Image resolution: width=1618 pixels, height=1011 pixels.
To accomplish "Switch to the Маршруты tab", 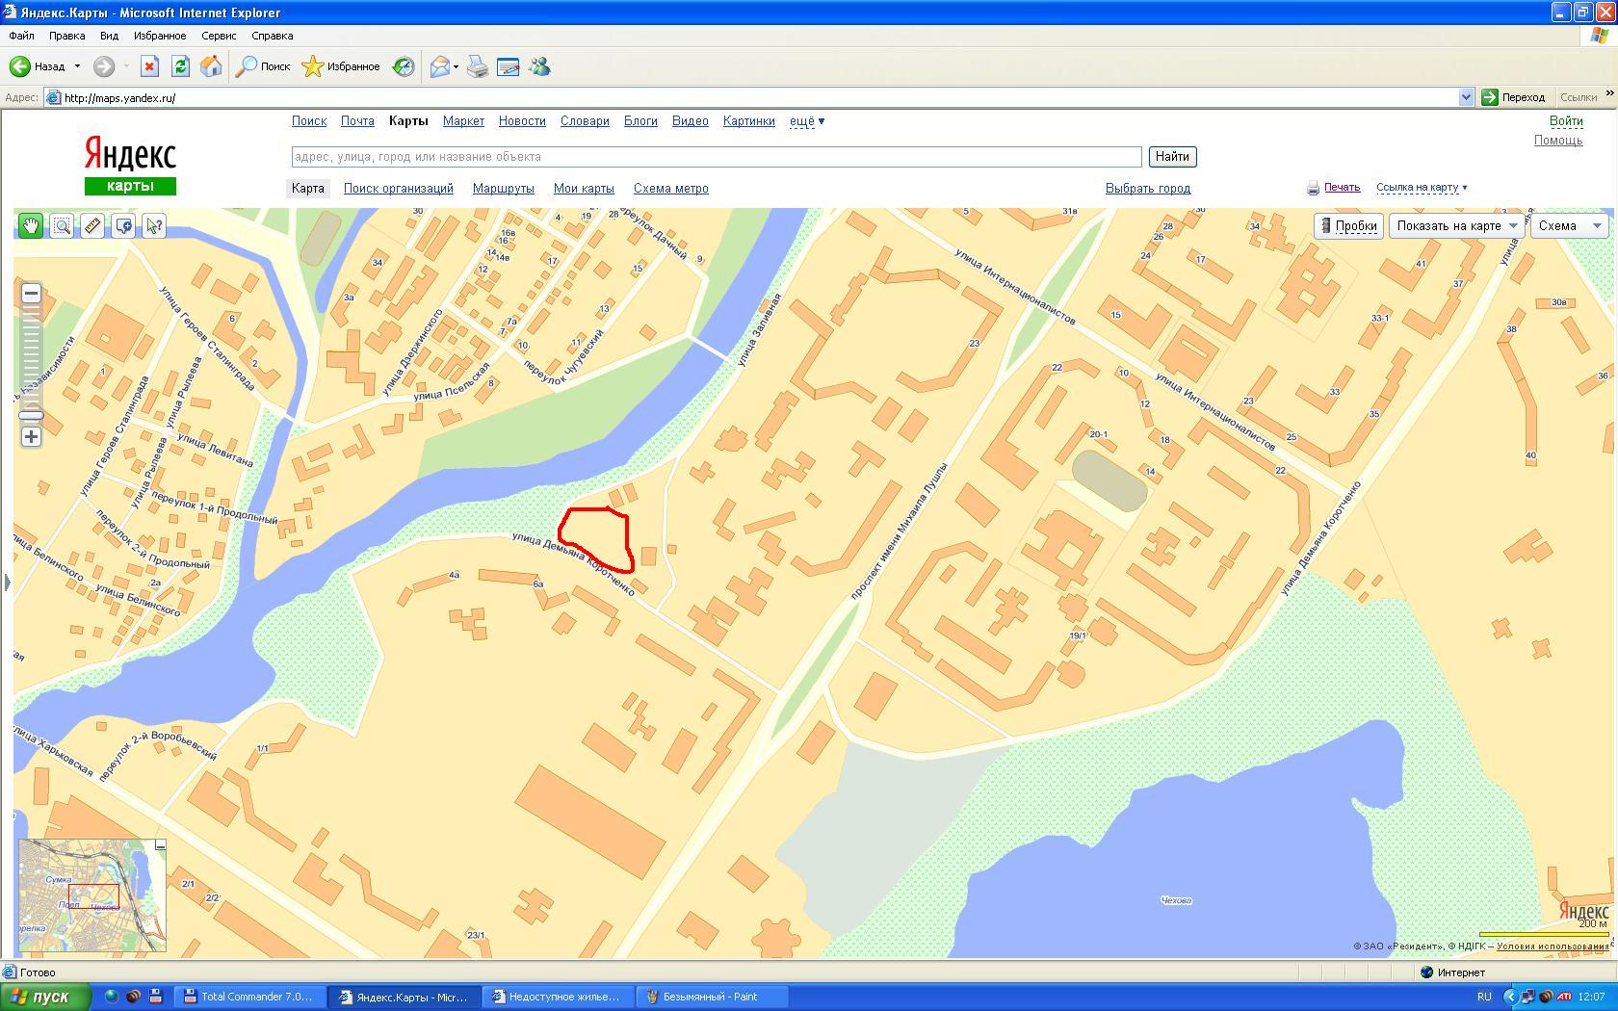I will (503, 189).
